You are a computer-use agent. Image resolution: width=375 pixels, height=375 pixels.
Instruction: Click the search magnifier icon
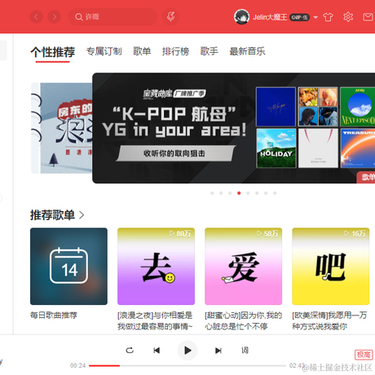point(79,17)
